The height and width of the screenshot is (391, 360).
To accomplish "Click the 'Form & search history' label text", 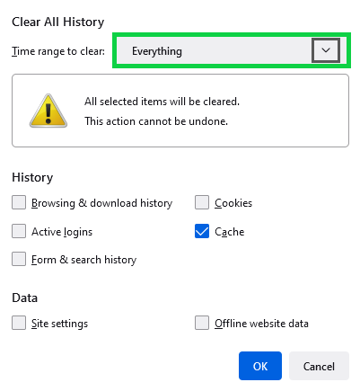I will [83, 260].
